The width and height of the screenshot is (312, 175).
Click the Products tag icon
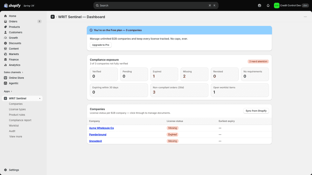[x=5, y=27]
